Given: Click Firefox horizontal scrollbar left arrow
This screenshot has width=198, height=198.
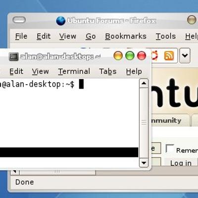Looking at the screenshot, I should (x=15, y=172).
